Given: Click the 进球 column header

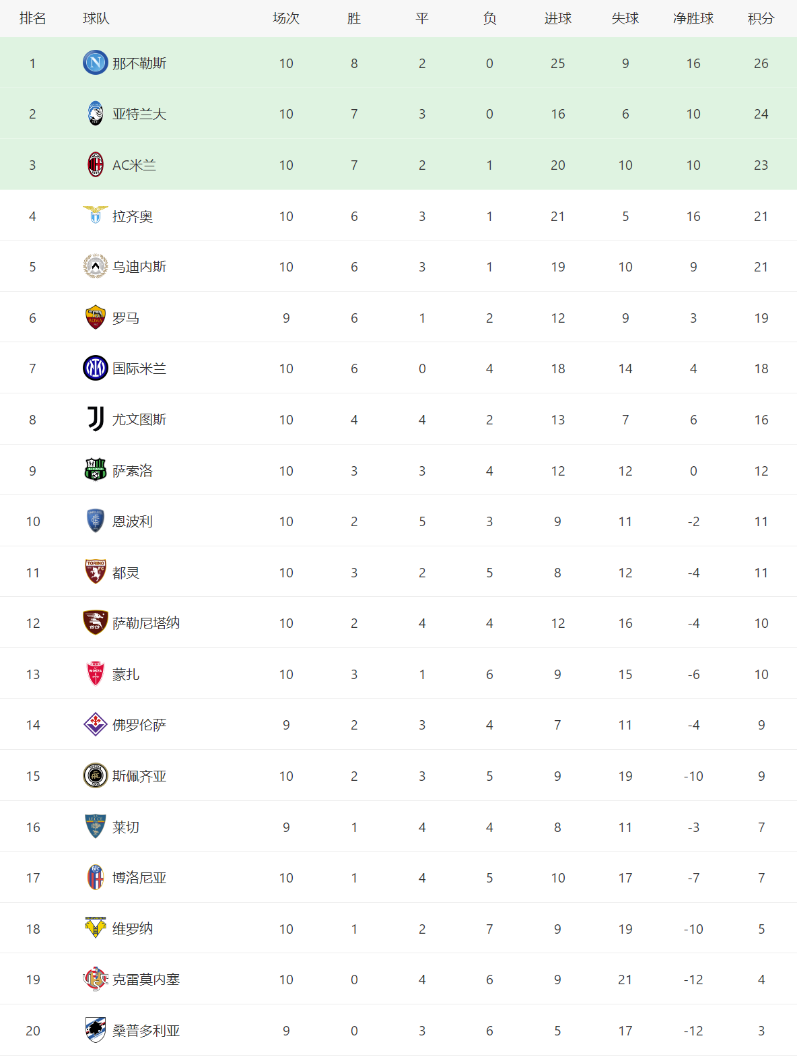Looking at the screenshot, I should 558,18.
